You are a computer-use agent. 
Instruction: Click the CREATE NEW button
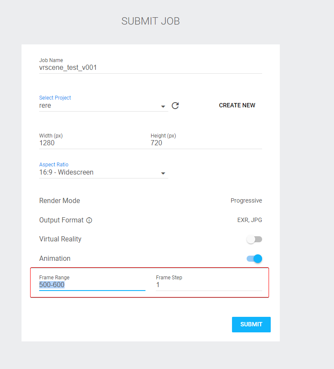[237, 105]
